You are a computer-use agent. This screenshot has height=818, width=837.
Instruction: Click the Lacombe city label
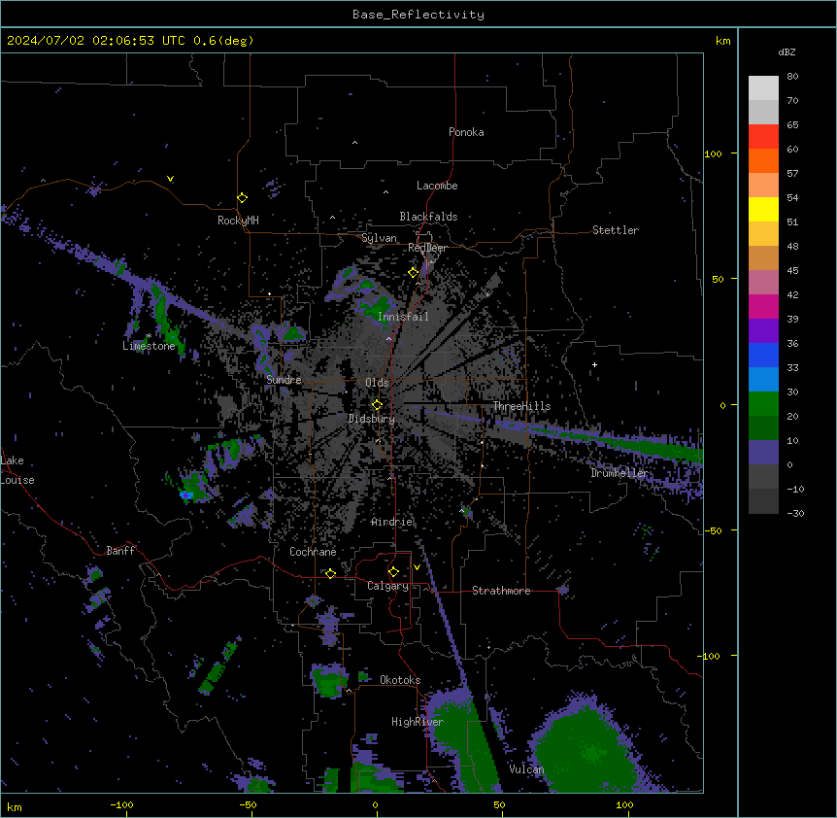(437, 186)
